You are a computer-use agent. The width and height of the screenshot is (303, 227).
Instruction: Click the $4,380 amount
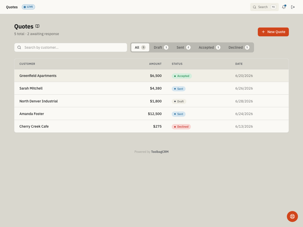(156, 88)
